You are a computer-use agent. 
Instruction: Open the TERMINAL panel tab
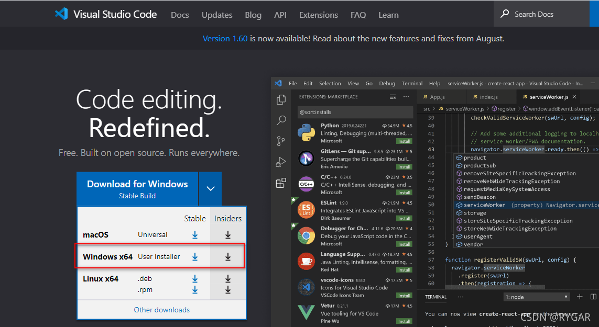tap(435, 297)
